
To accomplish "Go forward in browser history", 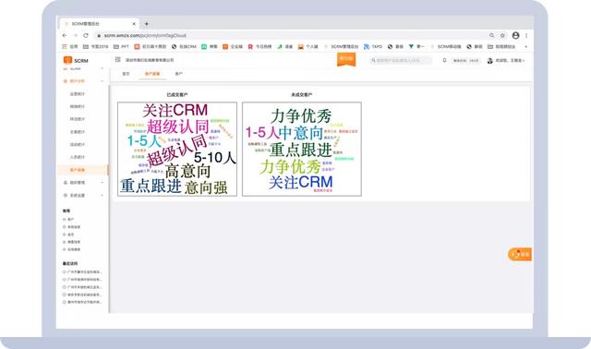I will click(76, 35).
